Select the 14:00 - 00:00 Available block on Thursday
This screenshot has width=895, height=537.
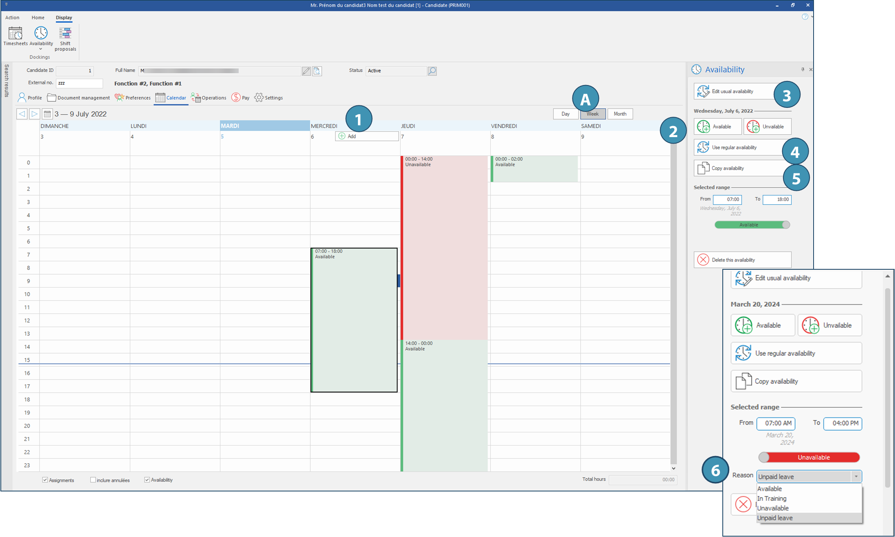click(444, 406)
